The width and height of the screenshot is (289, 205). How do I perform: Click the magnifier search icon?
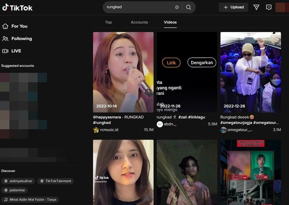click(x=189, y=7)
